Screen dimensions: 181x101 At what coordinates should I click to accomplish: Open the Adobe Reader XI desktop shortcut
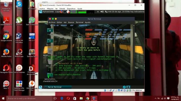(6, 21)
